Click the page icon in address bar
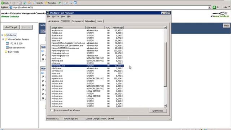This screenshot has width=231, height=130. (11, 7)
